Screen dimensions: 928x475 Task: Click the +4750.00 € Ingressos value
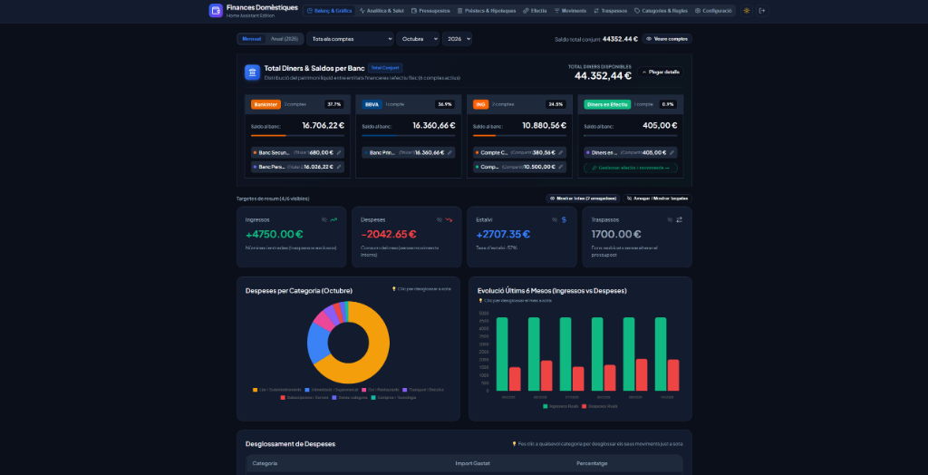[x=275, y=235]
